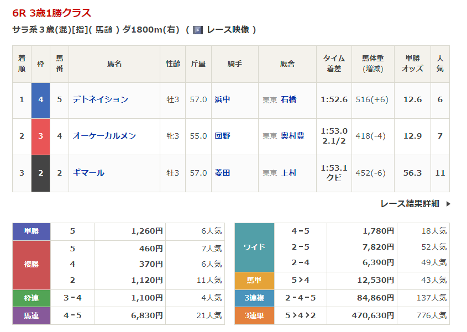This screenshot has height=332, width=467.
Task: Select horse name オーケーカルメン
Action: (104, 136)
